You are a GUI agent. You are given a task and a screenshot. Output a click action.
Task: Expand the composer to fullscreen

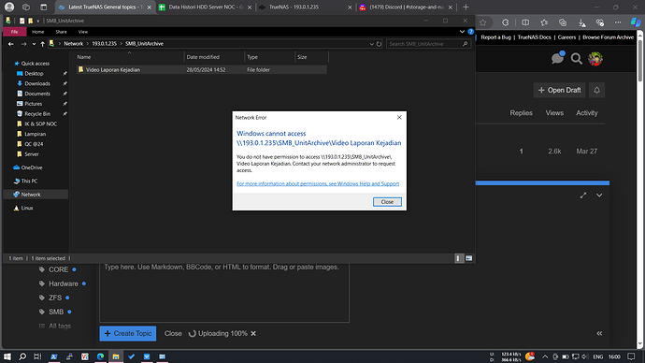[583, 196]
